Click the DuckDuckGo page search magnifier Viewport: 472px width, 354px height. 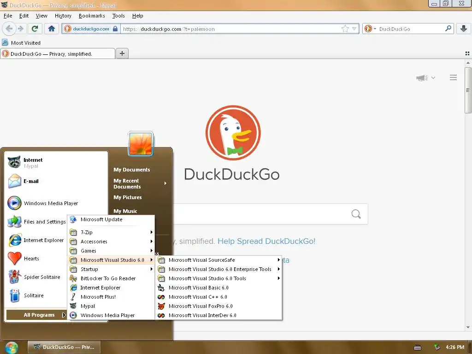click(x=356, y=214)
